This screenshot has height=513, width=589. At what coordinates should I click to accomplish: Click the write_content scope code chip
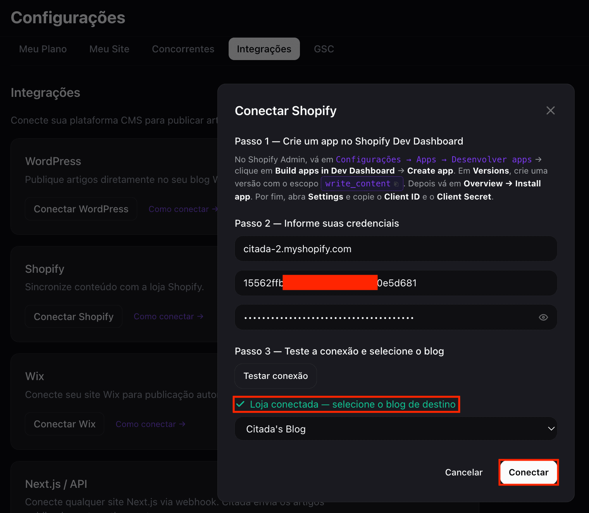coord(362,184)
